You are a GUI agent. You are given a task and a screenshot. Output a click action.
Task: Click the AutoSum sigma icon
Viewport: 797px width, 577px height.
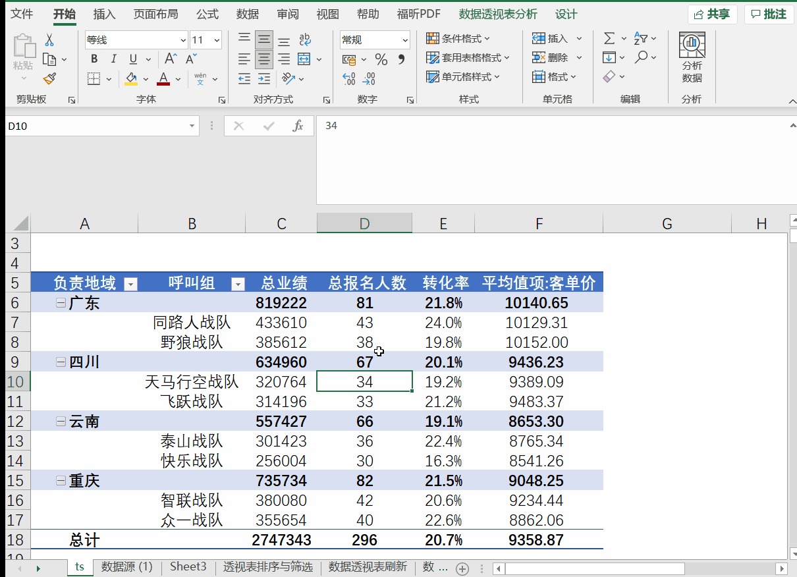point(609,39)
